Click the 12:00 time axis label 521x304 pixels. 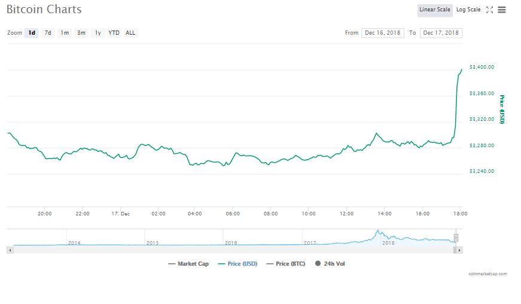pyautogui.click(x=346, y=214)
